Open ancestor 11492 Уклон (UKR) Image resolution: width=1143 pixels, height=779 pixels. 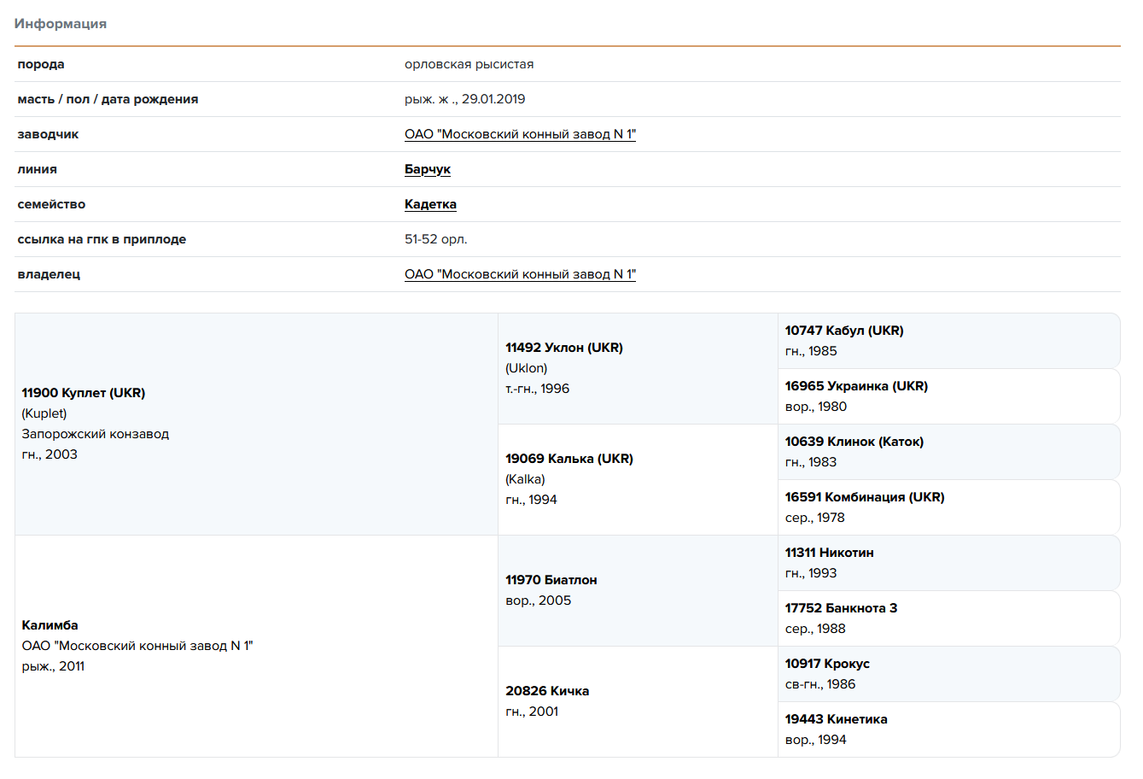[563, 348]
